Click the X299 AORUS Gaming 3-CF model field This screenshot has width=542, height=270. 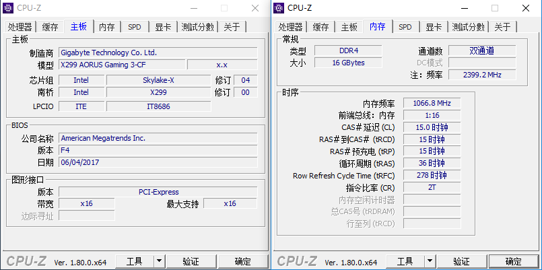click(x=122, y=65)
